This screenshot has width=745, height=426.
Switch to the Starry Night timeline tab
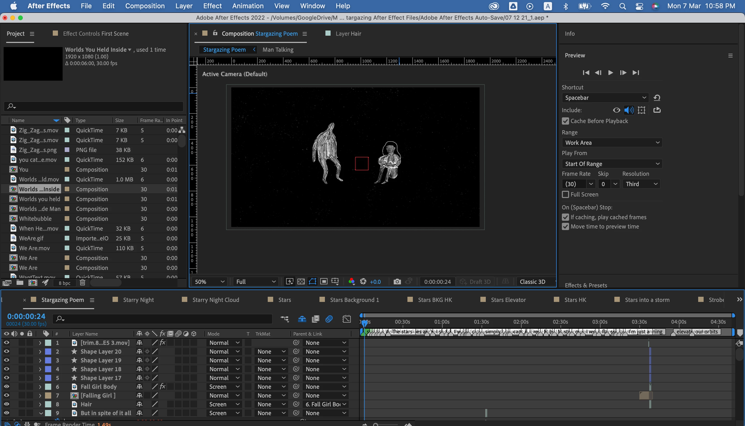(138, 300)
